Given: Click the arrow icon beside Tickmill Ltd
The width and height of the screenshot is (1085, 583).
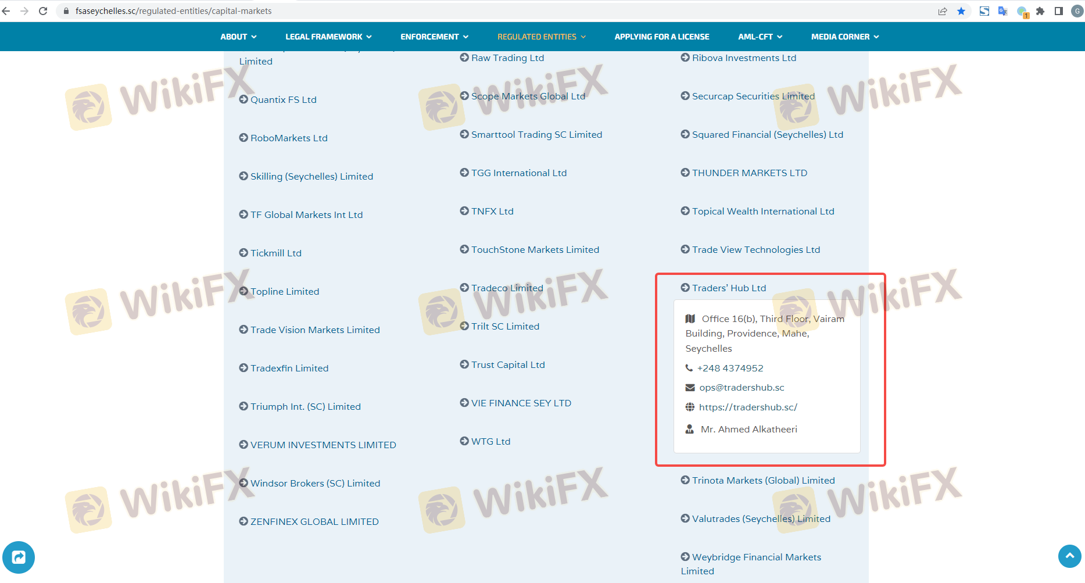Looking at the screenshot, I should [244, 253].
